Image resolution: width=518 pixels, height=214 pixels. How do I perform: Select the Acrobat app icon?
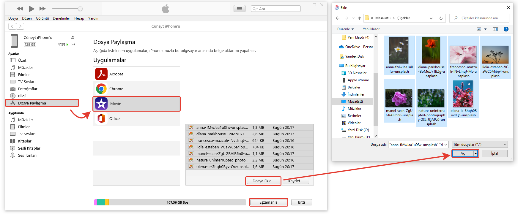tap(101, 74)
